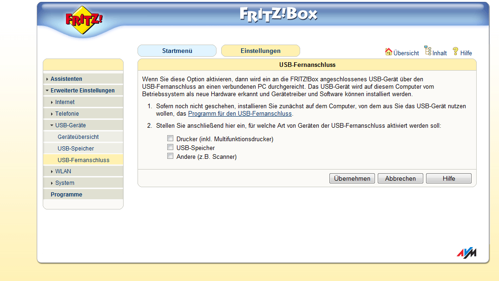Screen dimensions: 499x281
Task: Tick the USB-Speicher checkbox
Action: 170,147
